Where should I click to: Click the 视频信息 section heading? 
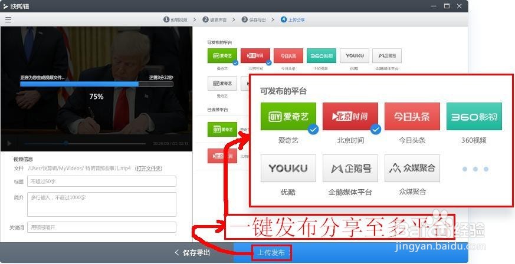click(23, 159)
